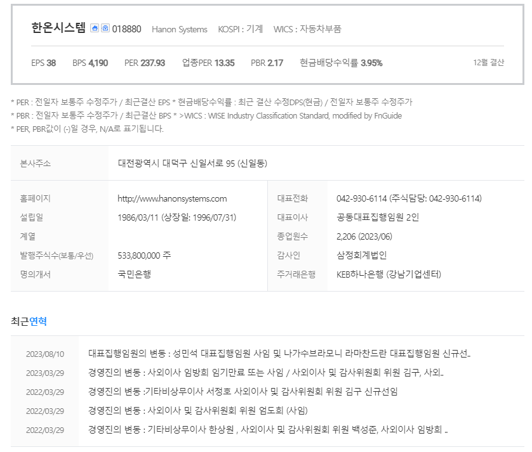Image resolution: width=532 pixels, height=452 pixels.
Task: Click the 현금배당수익률 3.95% value
Action: [x=341, y=63]
